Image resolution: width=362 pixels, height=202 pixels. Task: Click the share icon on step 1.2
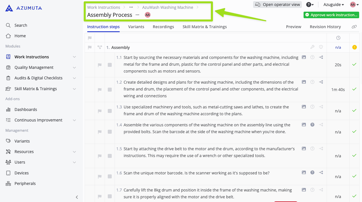321,82
